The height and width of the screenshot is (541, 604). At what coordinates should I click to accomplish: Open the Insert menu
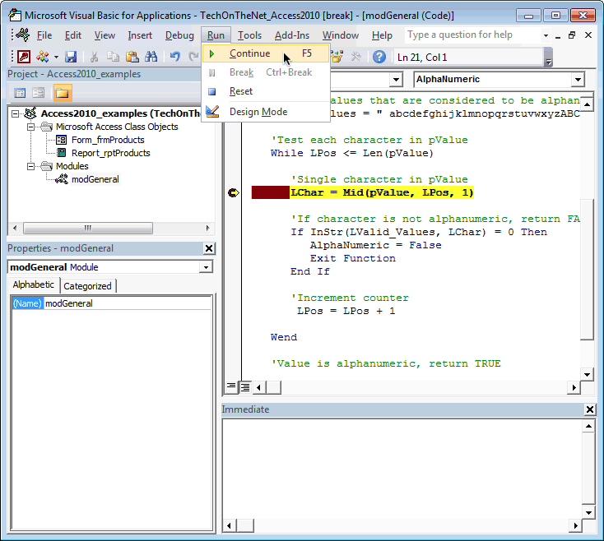(140, 35)
